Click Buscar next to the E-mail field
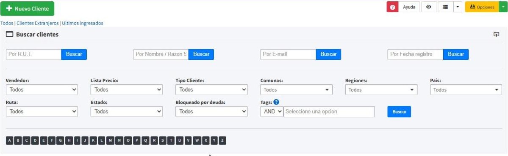508x156 pixels. tap(328, 54)
